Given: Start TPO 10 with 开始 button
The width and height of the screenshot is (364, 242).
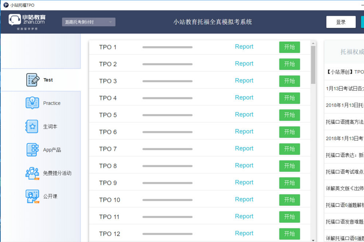Looking at the screenshot, I should point(289,200).
